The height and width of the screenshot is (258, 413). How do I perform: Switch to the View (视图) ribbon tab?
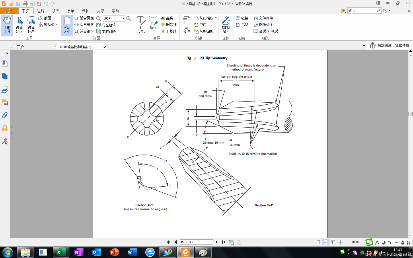click(56, 11)
